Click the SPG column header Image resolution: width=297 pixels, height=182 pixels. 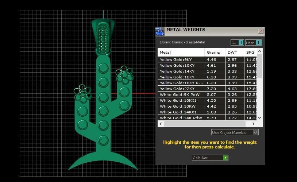click(250, 52)
